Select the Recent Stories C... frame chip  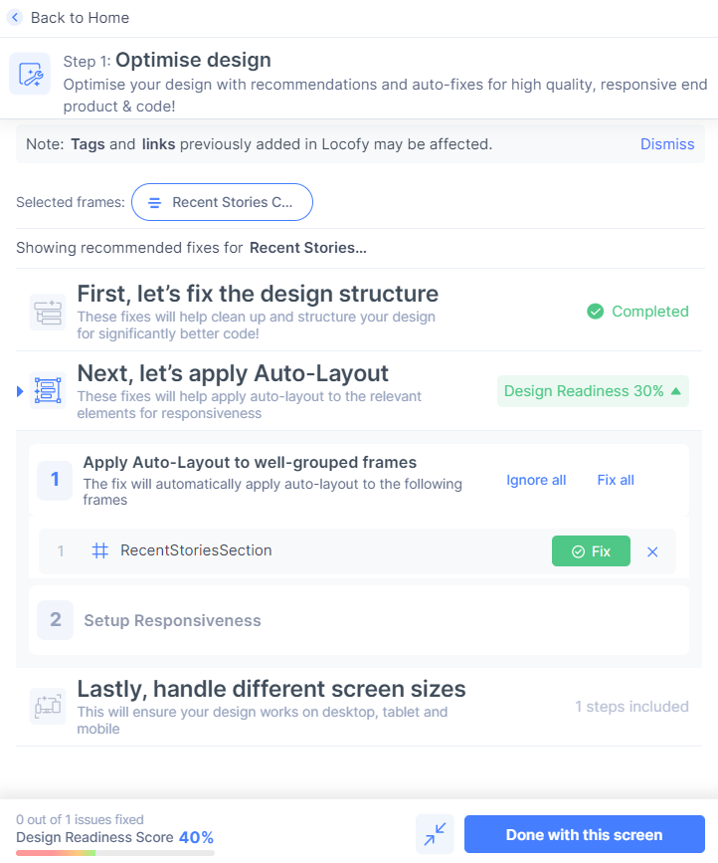[x=222, y=202]
